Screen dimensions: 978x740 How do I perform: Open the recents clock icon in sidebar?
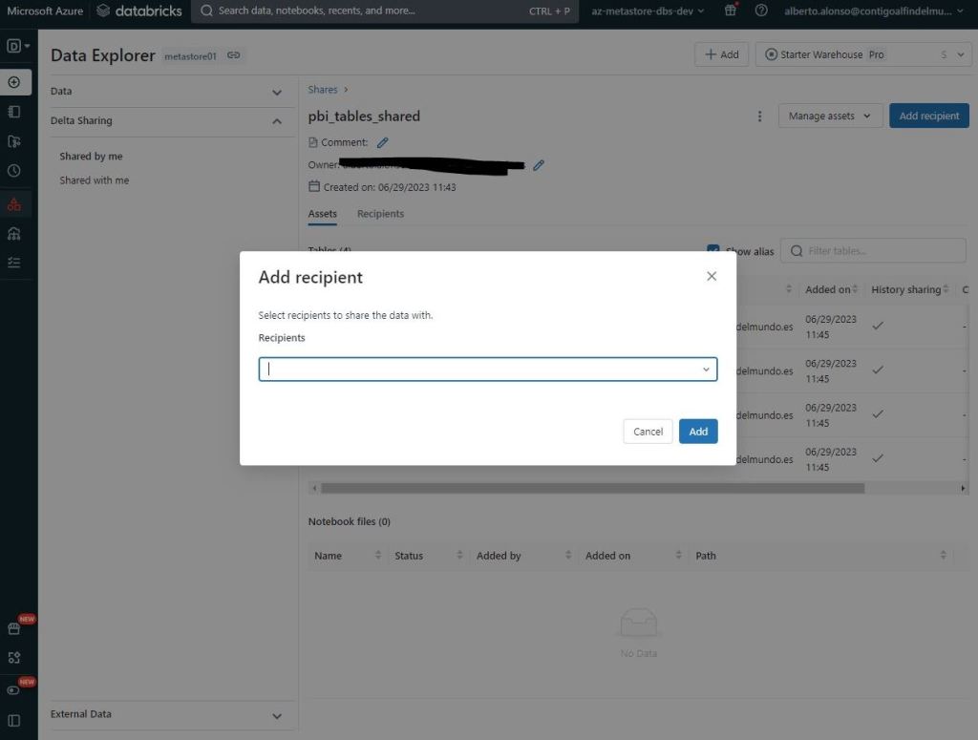pyautogui.click(x=14, y=171)
